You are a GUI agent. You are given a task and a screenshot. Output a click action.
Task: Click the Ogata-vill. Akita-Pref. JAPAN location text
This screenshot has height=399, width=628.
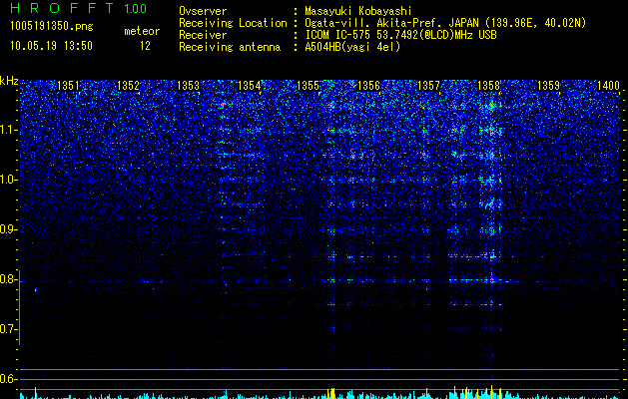click(445, 23)
